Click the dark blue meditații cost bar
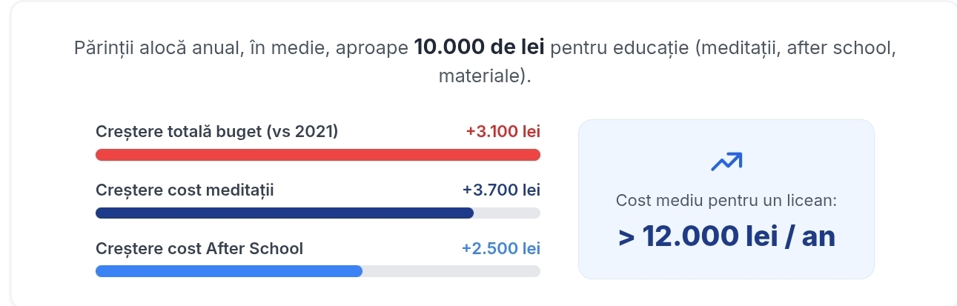The width and height of the screenshot is (957, 306). click(x=285, y=213)
